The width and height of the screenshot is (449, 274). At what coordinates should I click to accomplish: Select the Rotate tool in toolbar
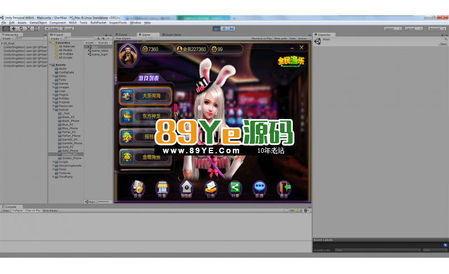[21, 29]
